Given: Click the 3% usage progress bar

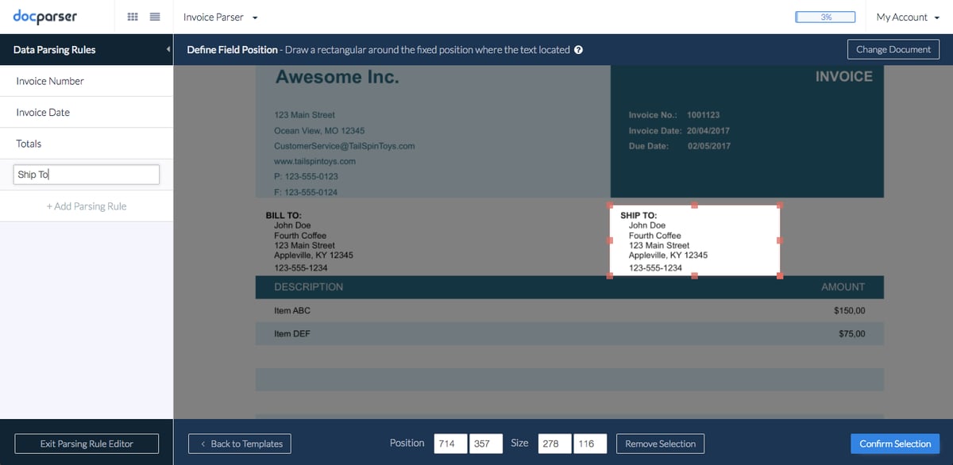Looking at the screenshot, I should coord(825,16).
